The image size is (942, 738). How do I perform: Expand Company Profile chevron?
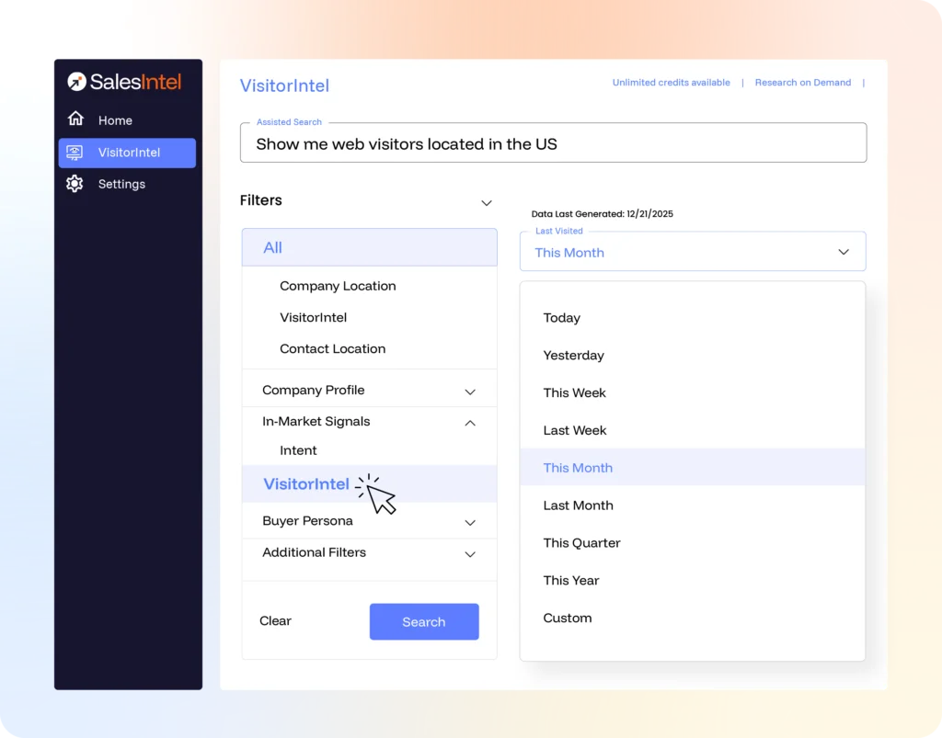coord(470,392)
